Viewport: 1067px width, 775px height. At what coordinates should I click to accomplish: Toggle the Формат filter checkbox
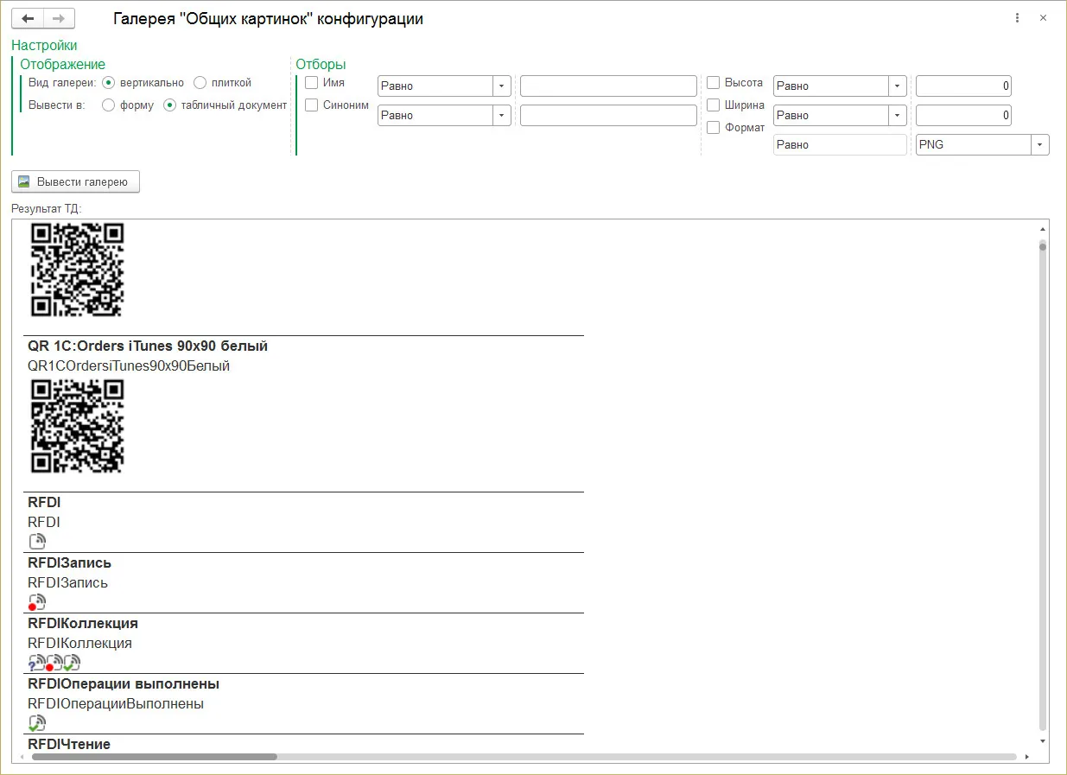point(714,128)
